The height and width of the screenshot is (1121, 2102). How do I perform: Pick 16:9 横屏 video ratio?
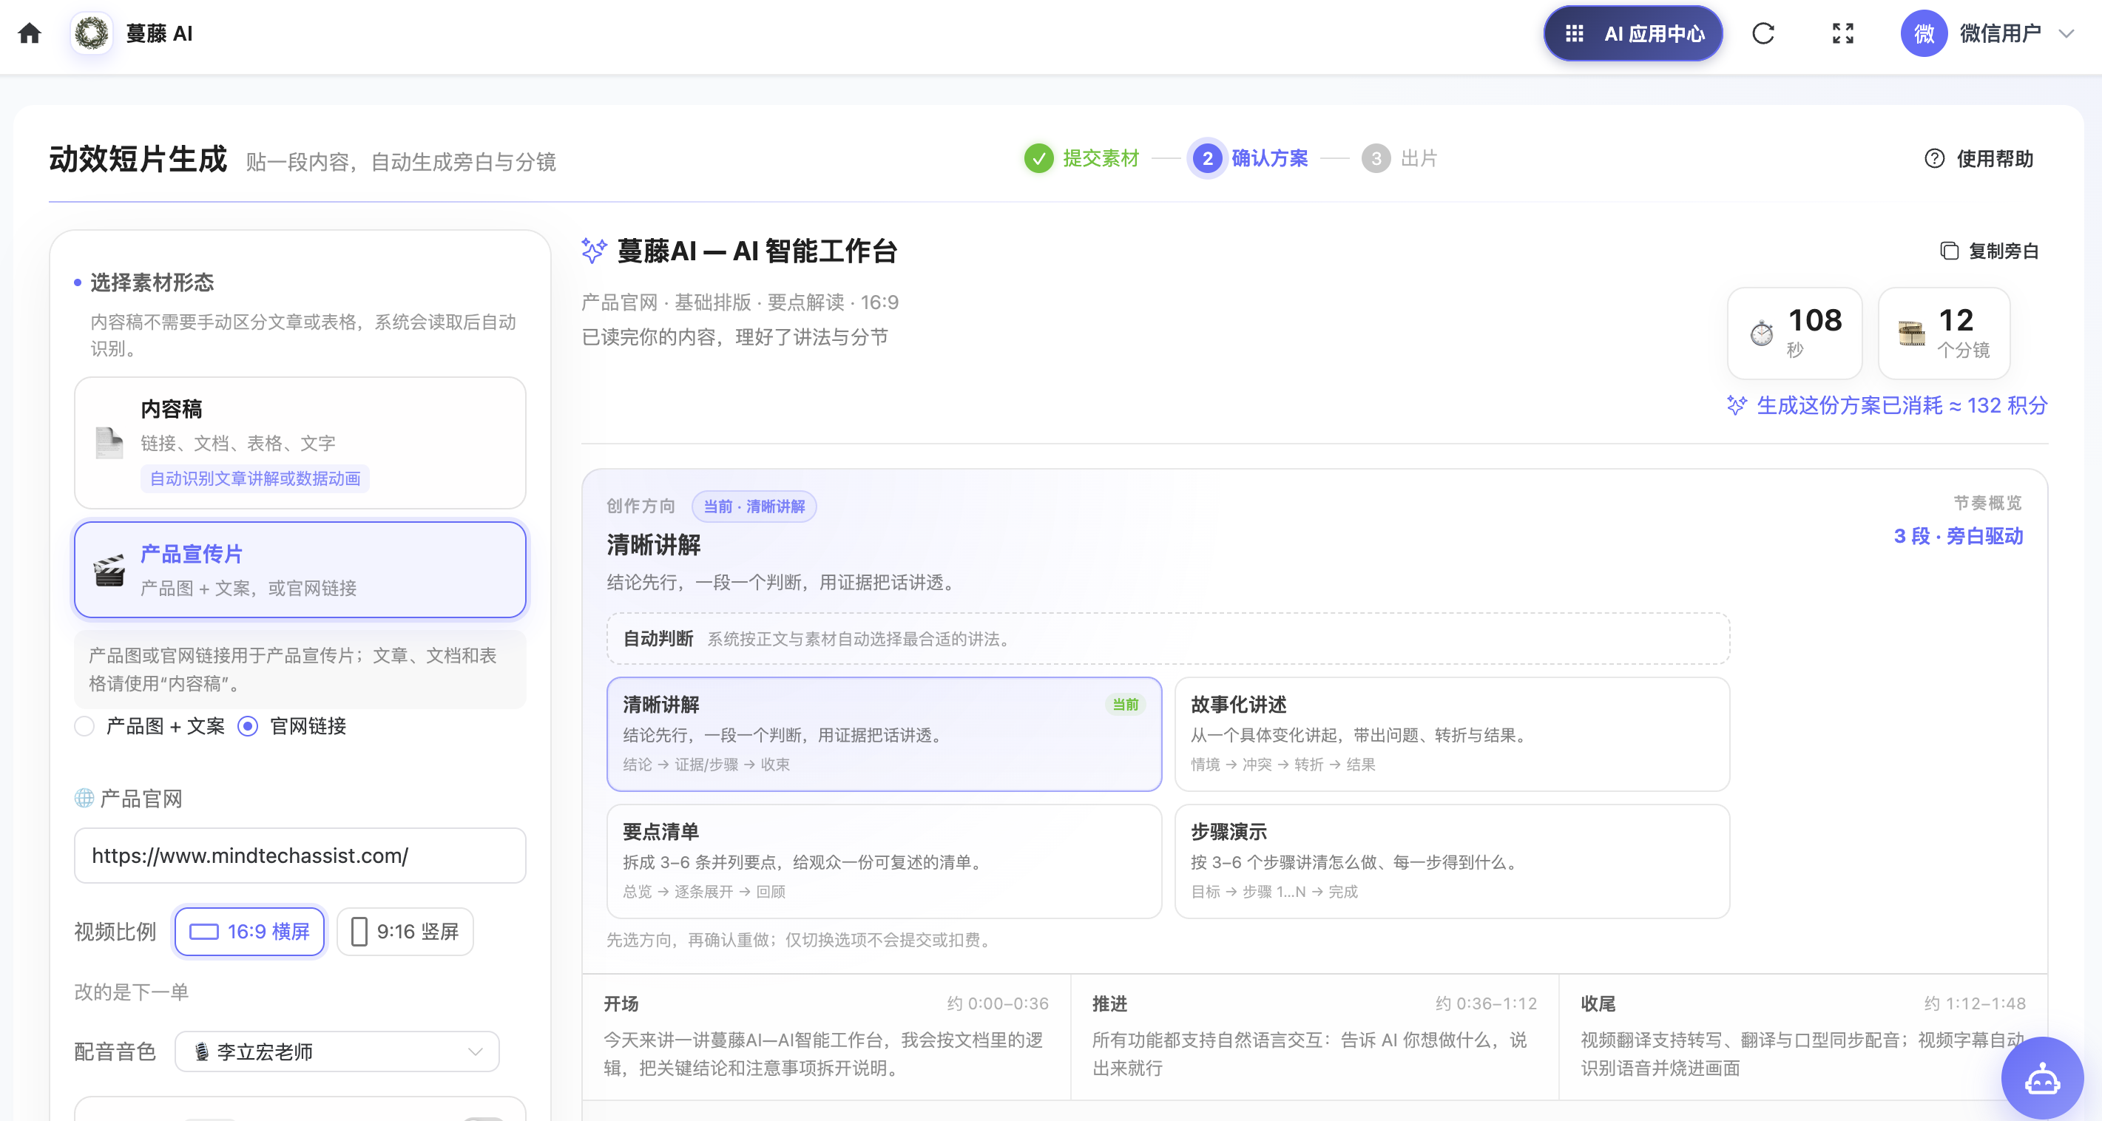coord(250,932)
